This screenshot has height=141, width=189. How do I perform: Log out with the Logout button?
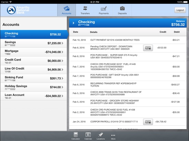pos(180,10)
